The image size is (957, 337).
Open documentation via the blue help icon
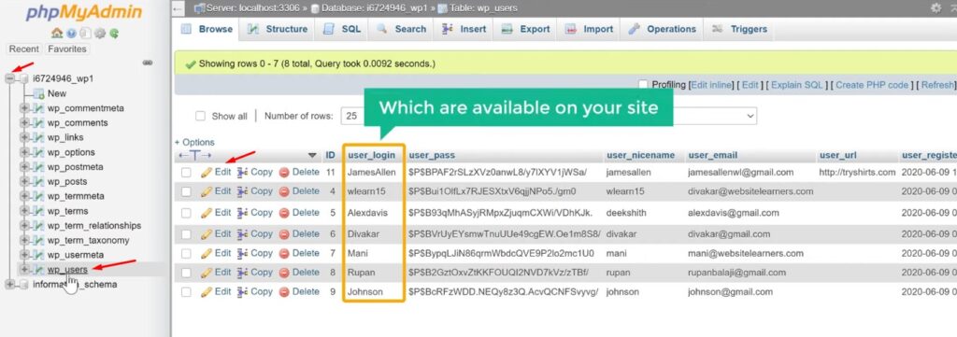(x=71, y=34)
